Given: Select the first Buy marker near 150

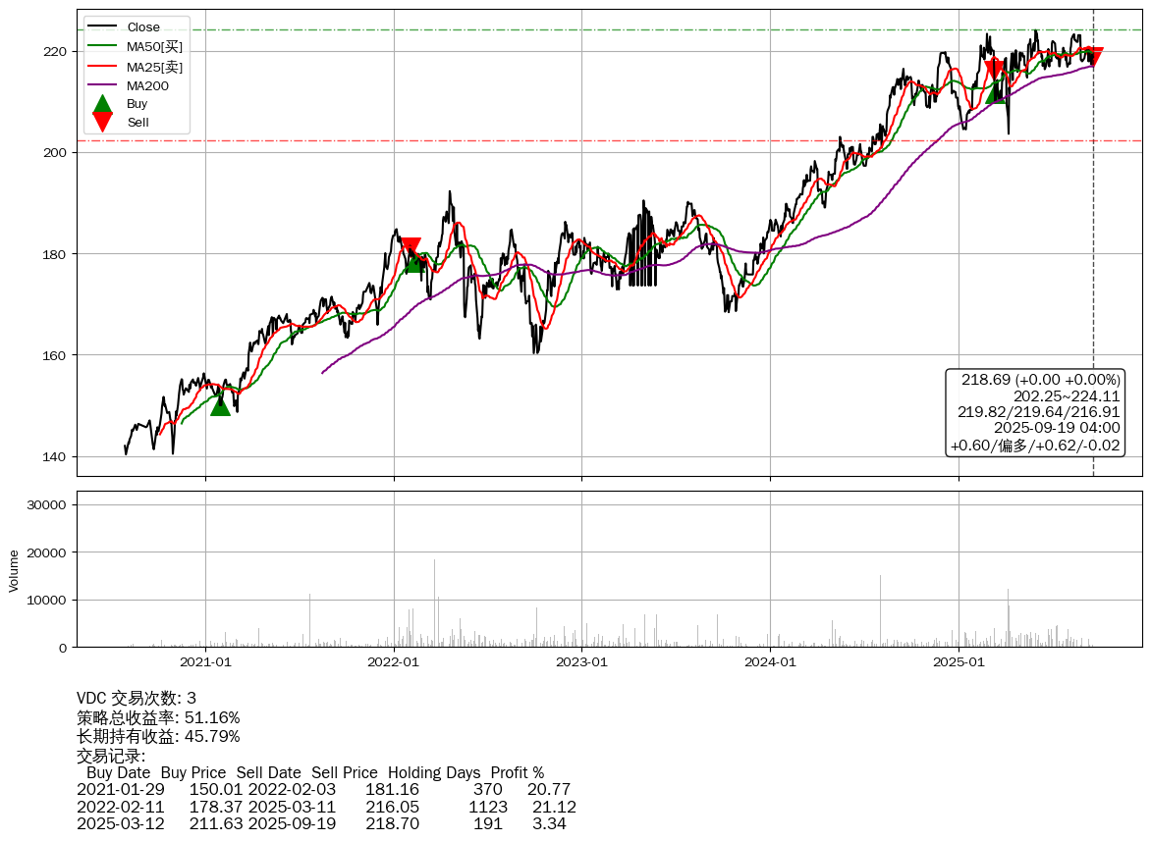Looking at the screenshot, I should coord(220,405).
